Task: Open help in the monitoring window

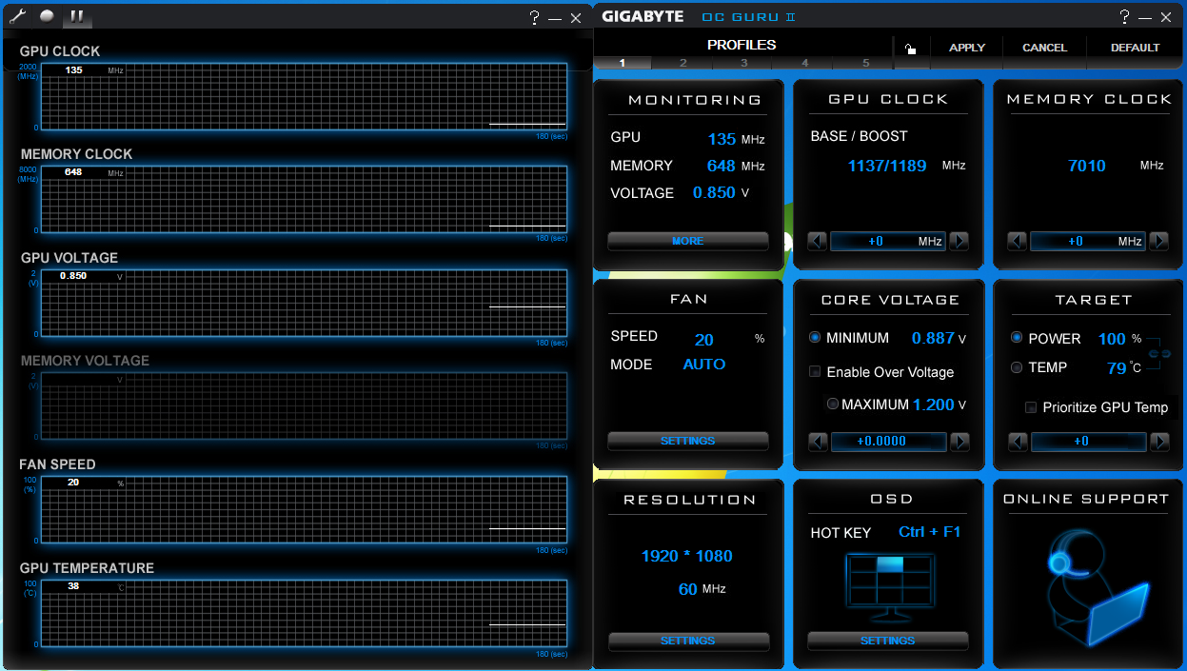Action: 535,17
